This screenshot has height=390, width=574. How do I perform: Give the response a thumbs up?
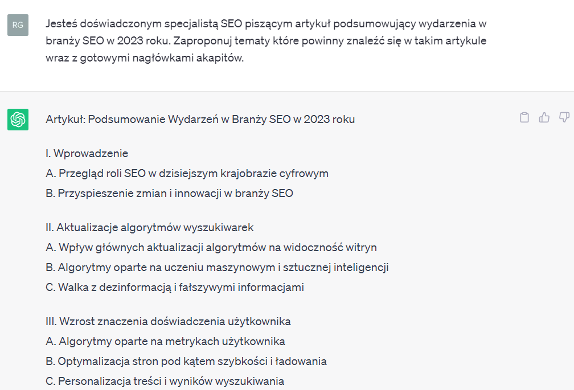tap(544, 117)
